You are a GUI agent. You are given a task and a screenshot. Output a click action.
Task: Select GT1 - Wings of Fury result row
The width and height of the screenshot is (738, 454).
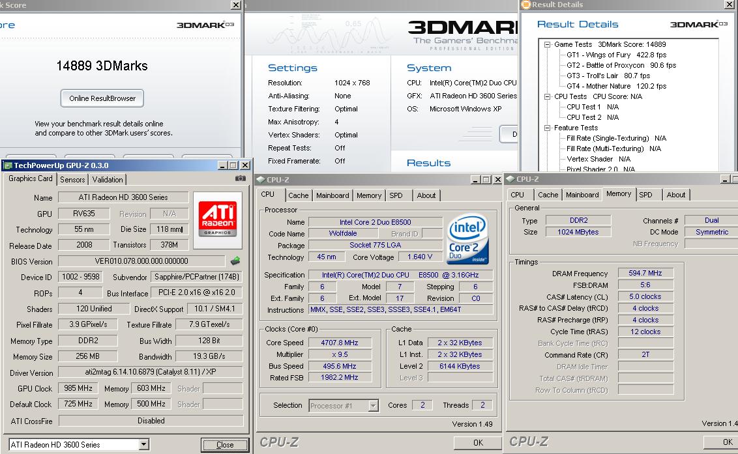pyautogui.click(x=617, y=55)
